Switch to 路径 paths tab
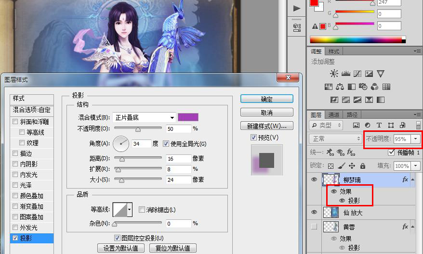This screenshot has width=423, height=254. [x=352, y=115]
